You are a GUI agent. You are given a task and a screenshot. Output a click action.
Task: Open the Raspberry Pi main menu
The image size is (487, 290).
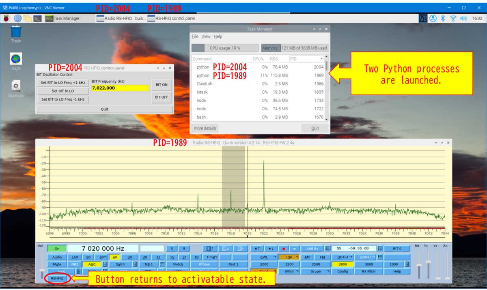point(6,18)
